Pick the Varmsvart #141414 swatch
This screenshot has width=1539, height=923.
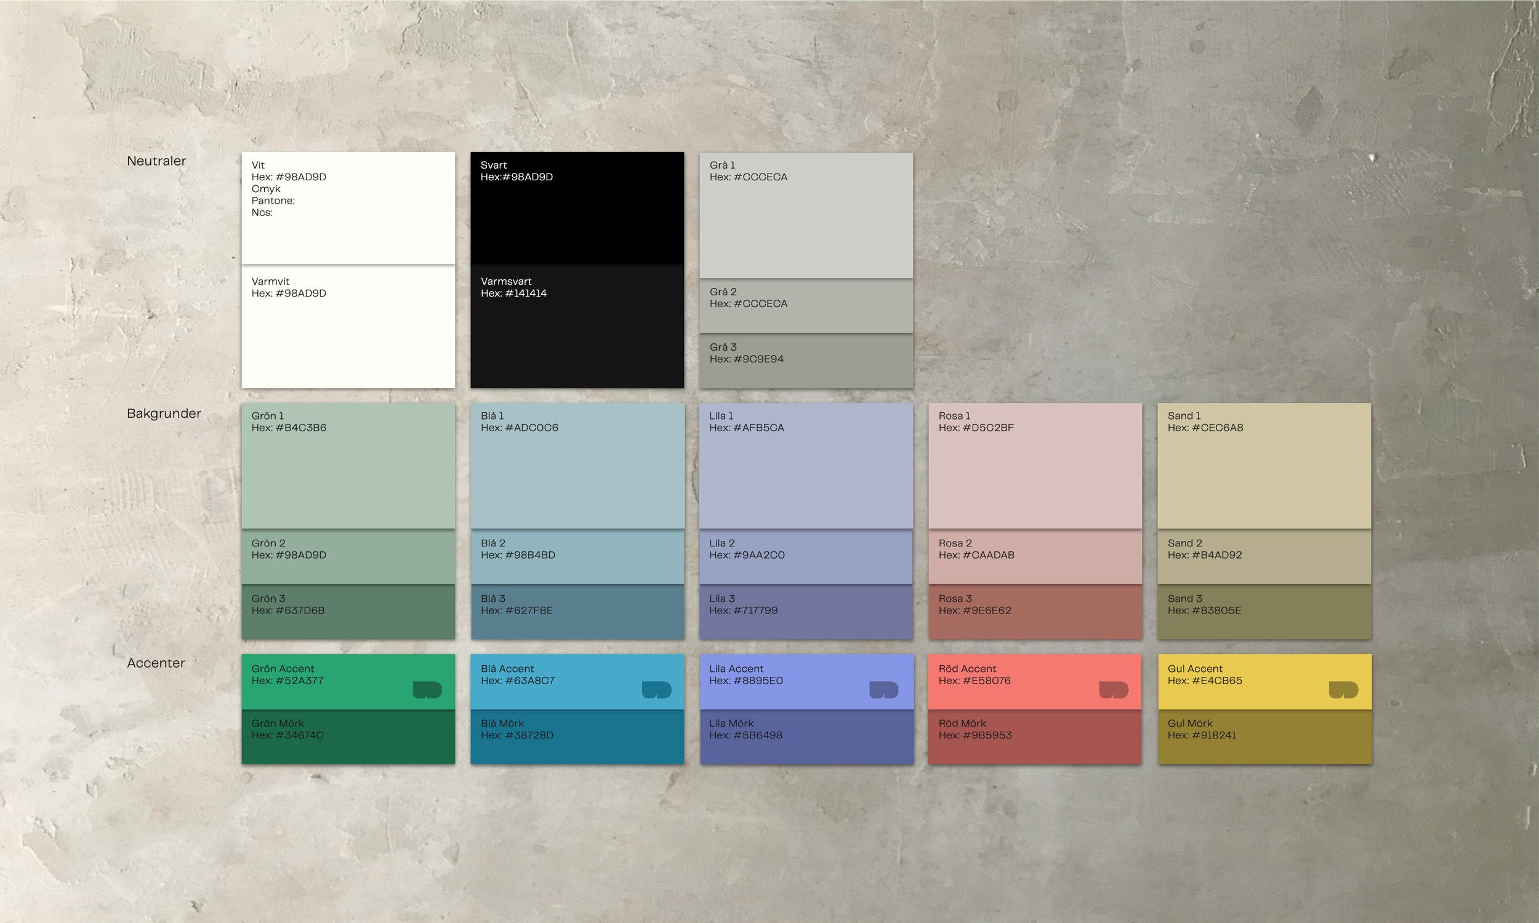pos(577,327)
